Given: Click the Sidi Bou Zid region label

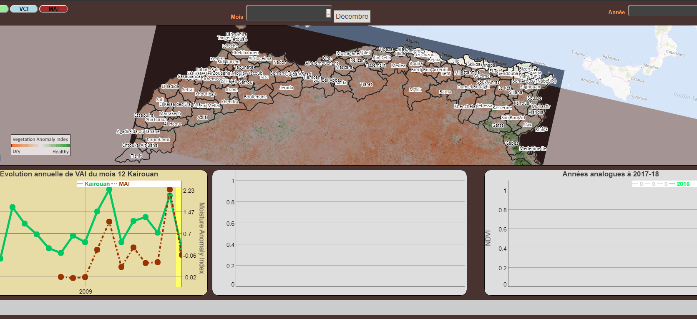Looking at the screenshot, I should (x=513, y=118).
